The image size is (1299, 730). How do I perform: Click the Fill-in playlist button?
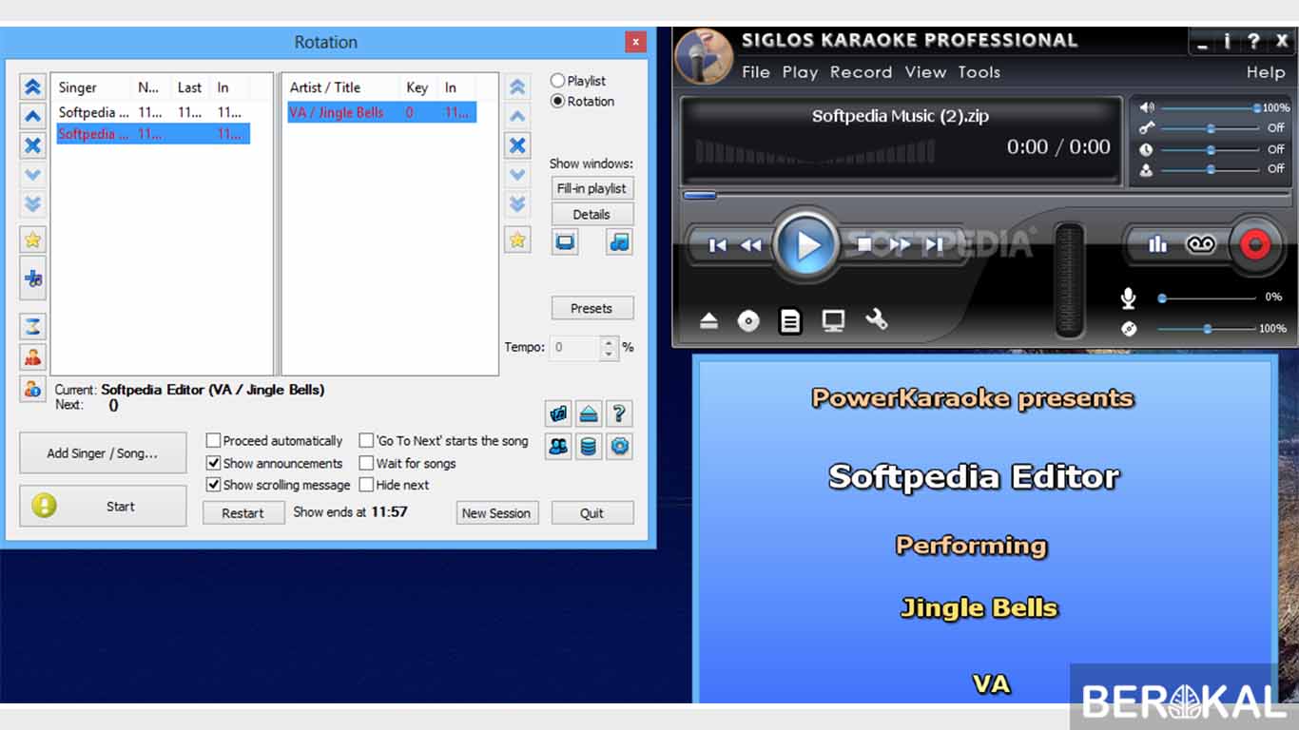[x=591, y=188]
